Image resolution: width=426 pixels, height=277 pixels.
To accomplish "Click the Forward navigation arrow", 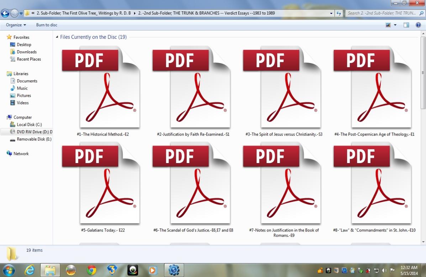I will (x=14, y=13).
